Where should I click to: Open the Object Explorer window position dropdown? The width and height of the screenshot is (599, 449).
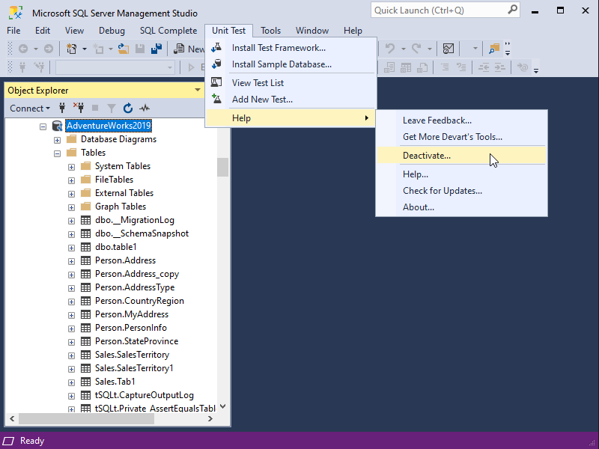pyautogui.click(x=198, y=90)
